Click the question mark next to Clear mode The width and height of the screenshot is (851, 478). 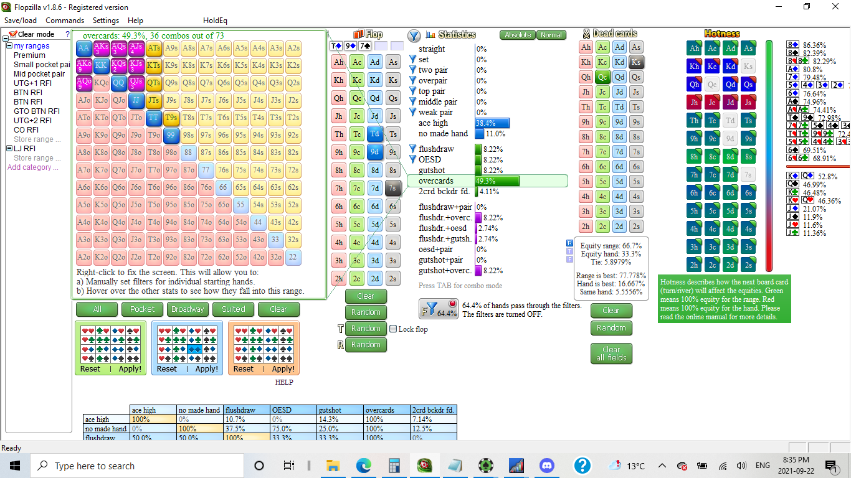coord(67,34)
